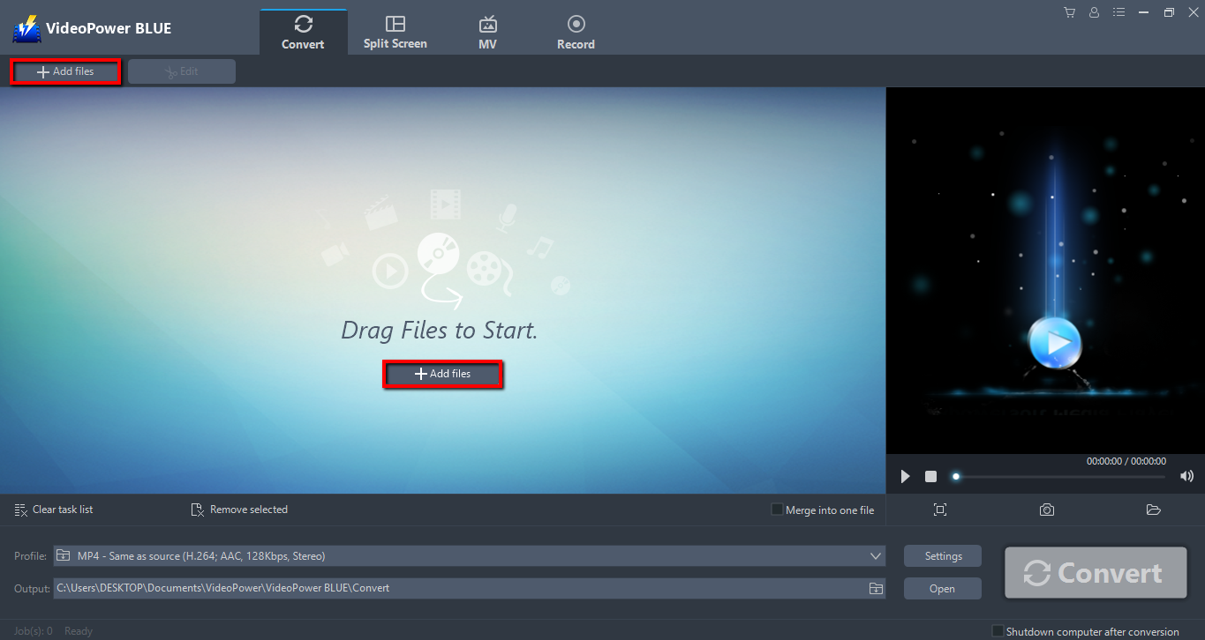Take a snapshot with the camera icon
The height and width of the screenshot is (640, 1205).
click(1047, 510)
